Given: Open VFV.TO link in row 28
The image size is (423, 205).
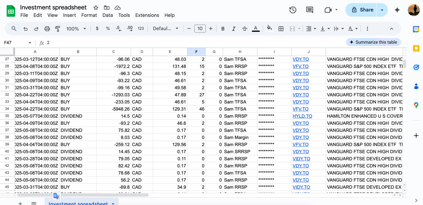Looking at the screenshot, I should [x=300, y=66].
